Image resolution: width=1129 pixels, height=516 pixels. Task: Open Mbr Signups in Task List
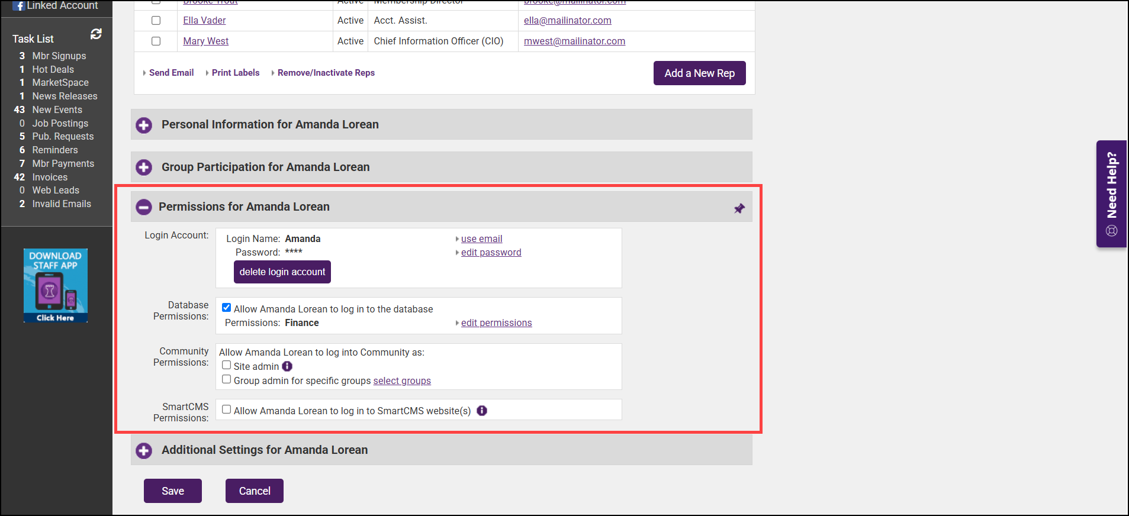point(59,56)
